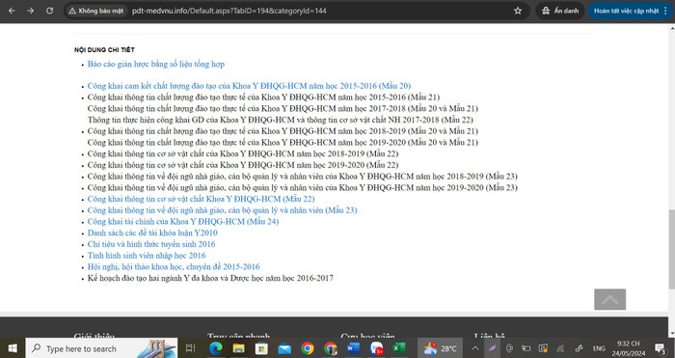Select text 'cơ sở vật chất ... 2018-2019 (Mẫu 22)'

278,153
